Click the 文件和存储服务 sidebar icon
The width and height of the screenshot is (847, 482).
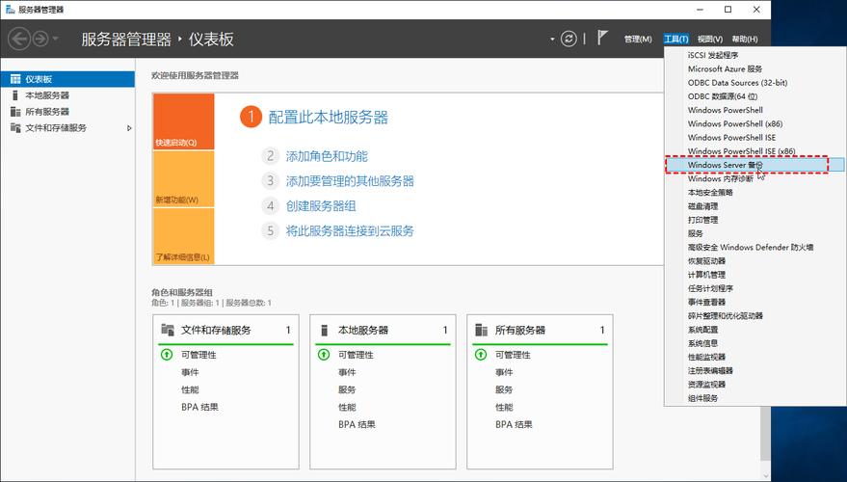coord(15,128)
